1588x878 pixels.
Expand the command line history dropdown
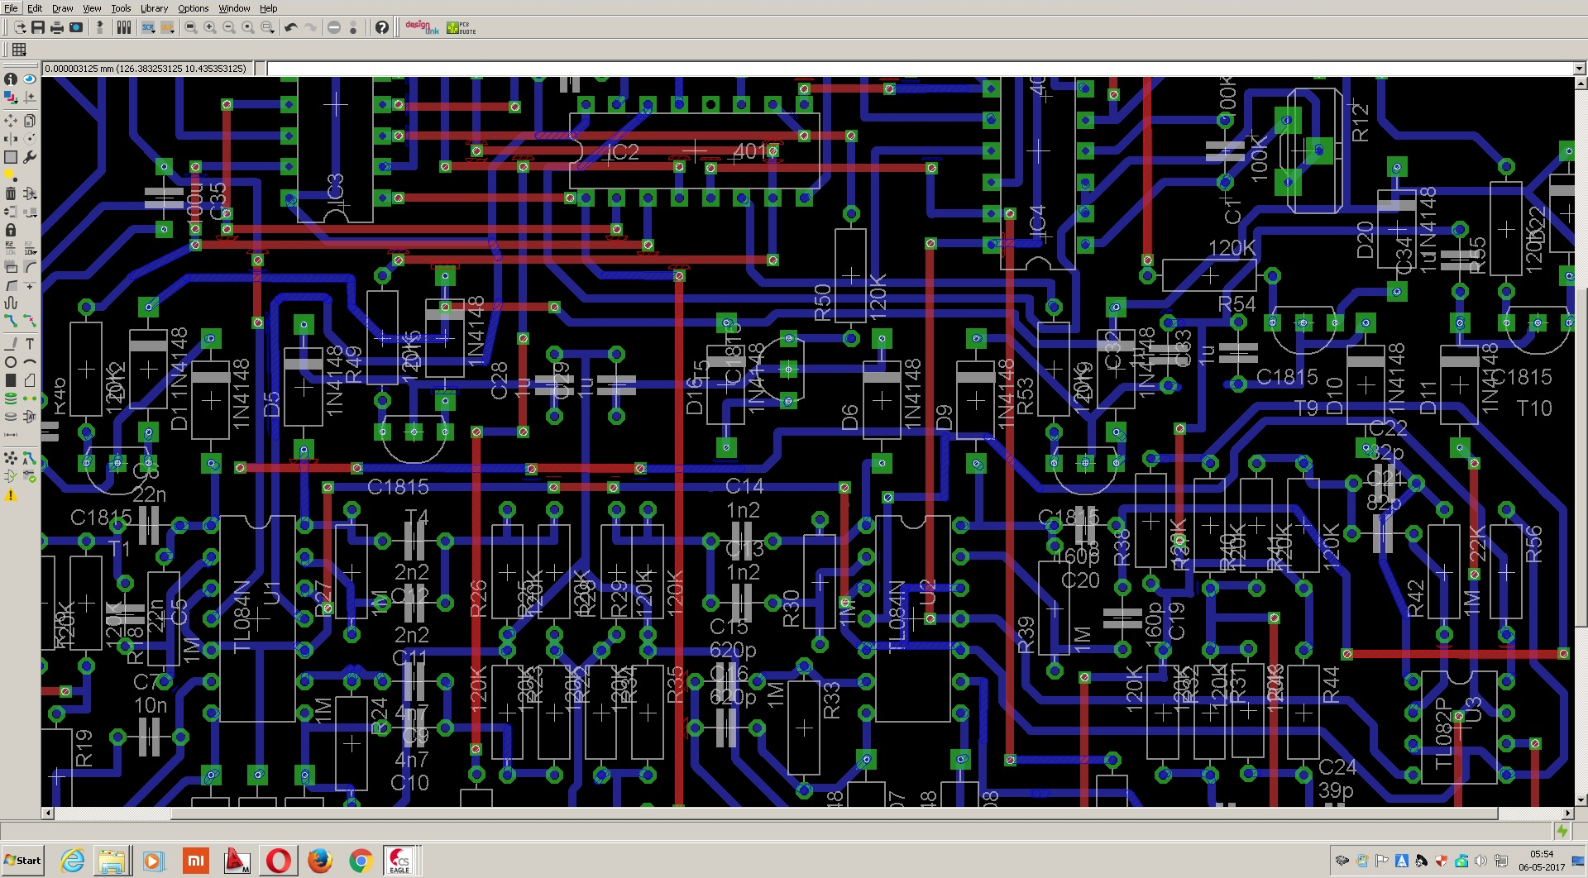(x=1579, y=69)
